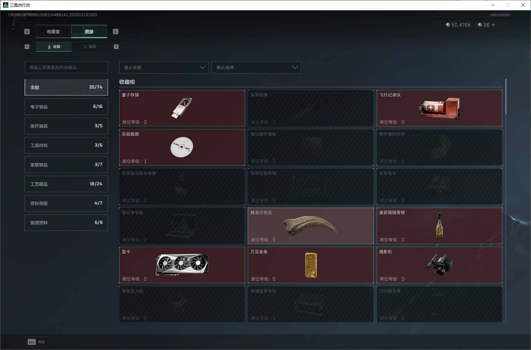Viewport: 531px width, 350px height.
Task: Click the Olivia champagne bottle icon
Action: 440,226
